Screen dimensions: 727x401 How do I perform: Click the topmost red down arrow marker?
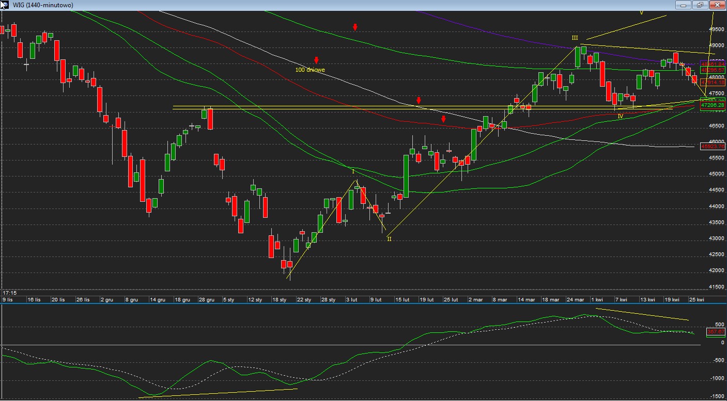(355, 27)
